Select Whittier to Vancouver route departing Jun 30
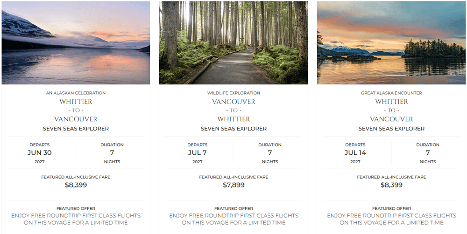The image size is (467, 234). [76, 110]
